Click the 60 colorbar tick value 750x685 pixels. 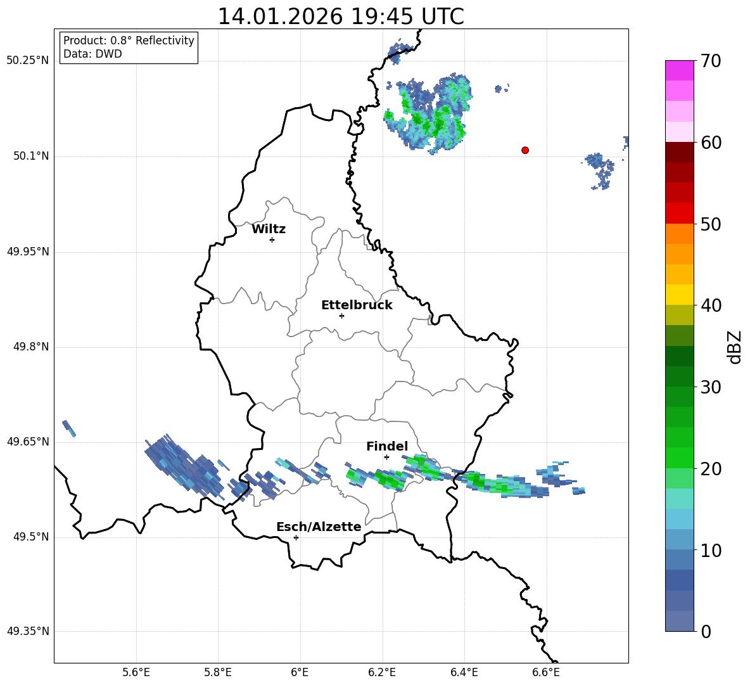pyautogui.click(x=711, y=143)
